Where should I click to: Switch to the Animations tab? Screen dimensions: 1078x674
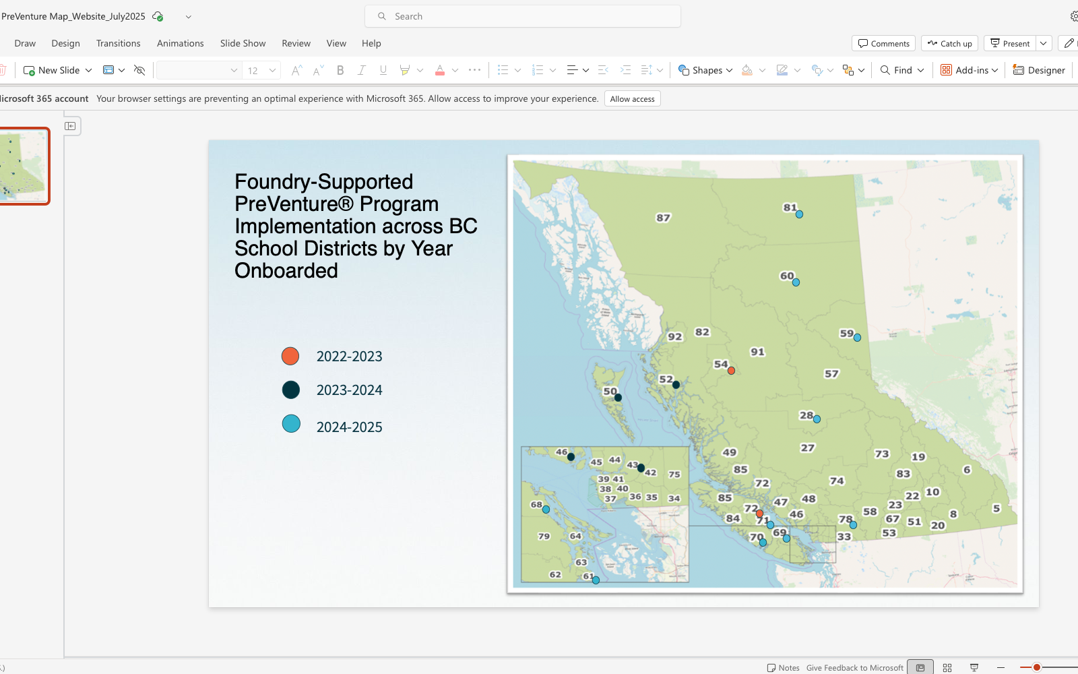point(181,43)
